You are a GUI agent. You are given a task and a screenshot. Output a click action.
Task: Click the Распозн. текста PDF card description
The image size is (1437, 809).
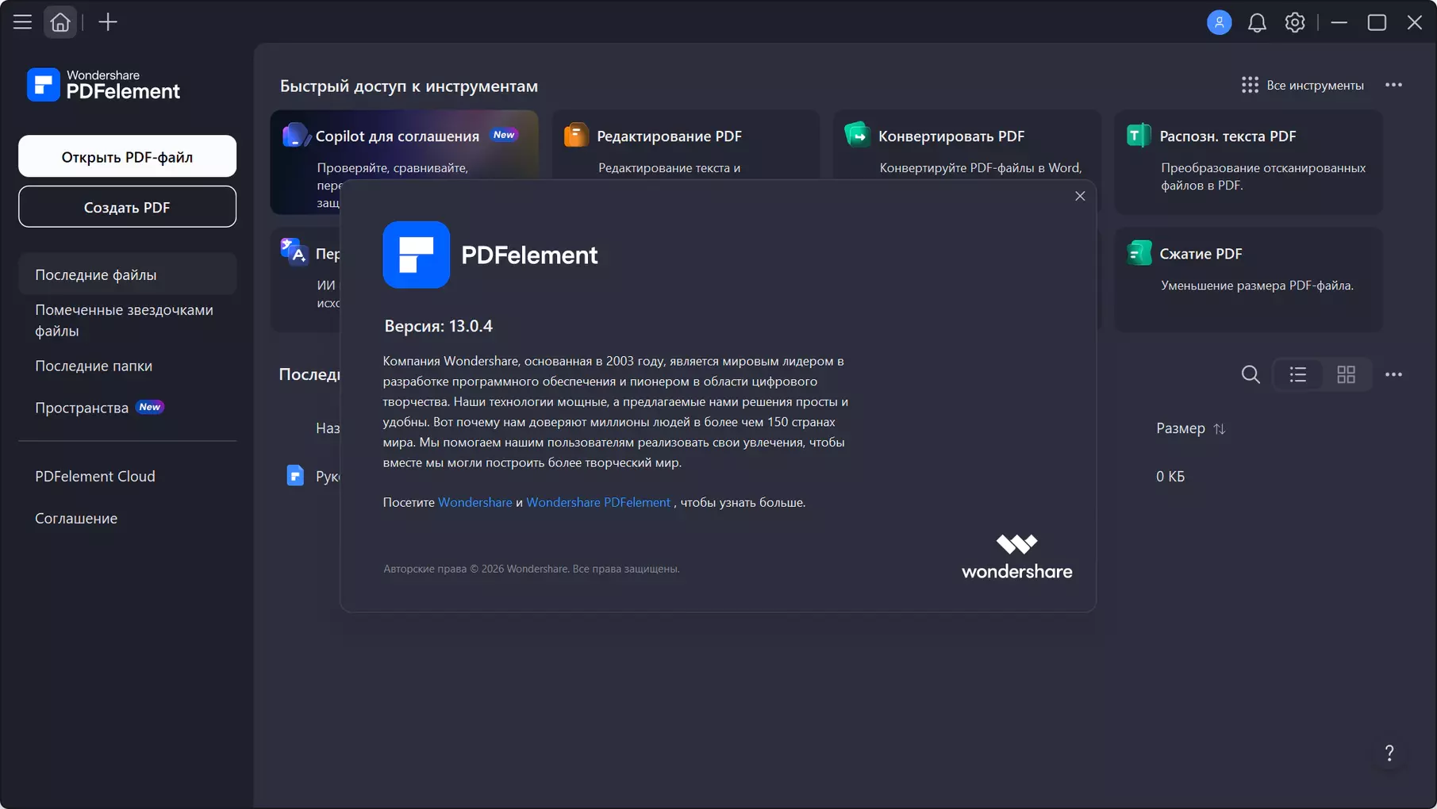coord(1263,176)
